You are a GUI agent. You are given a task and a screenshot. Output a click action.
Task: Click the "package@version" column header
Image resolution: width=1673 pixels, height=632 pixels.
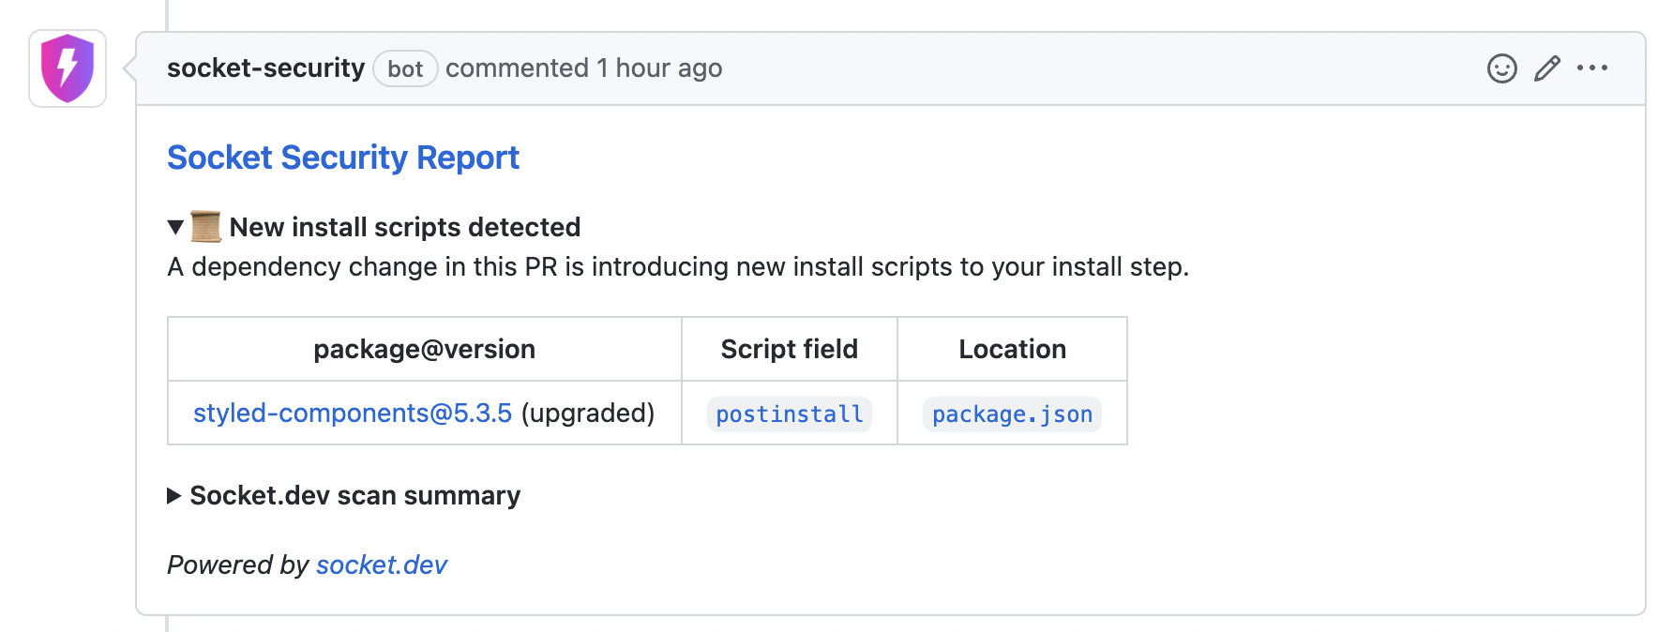point(424,350)
